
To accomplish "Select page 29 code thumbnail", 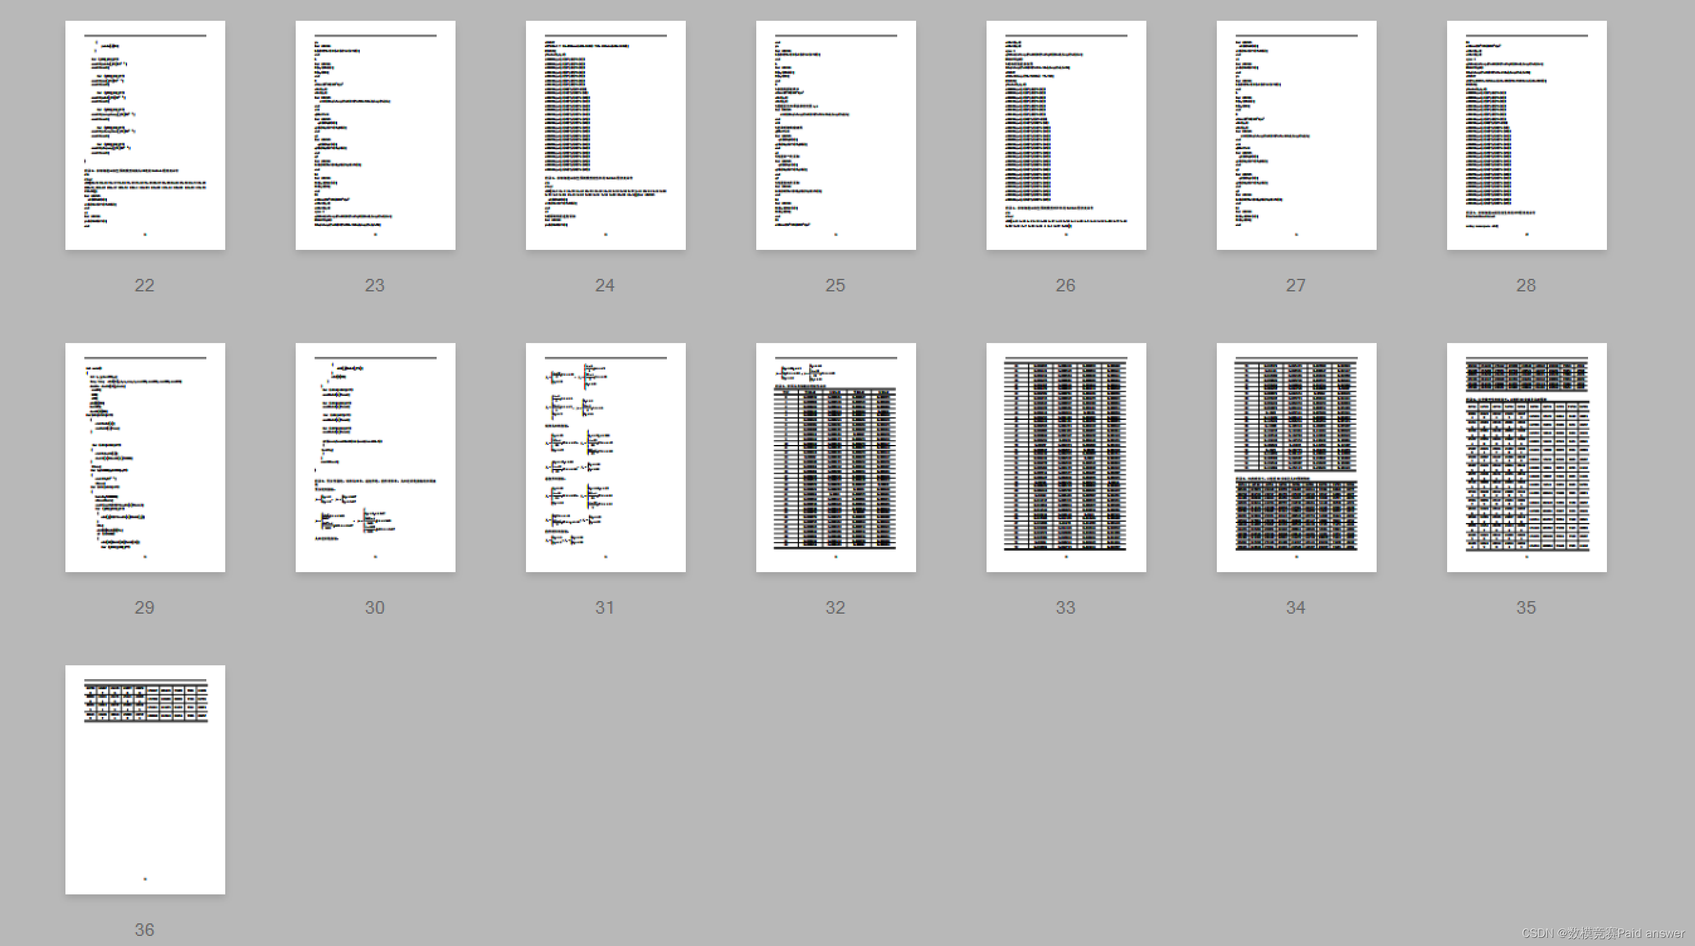I will pyautogui.click(x=145, y=457).
